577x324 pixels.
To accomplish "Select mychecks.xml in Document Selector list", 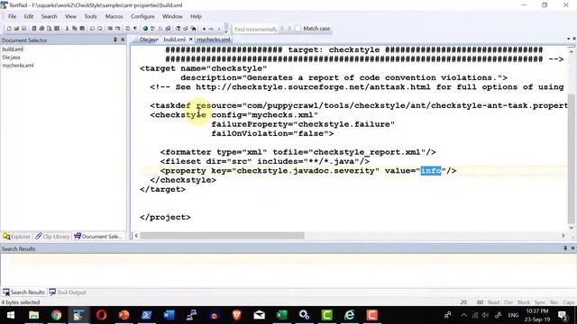I will [x=18, y=66].
